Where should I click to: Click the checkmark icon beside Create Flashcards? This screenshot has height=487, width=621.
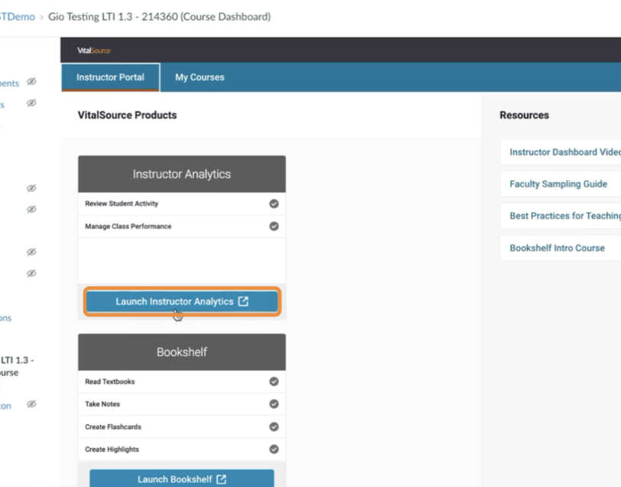274,427
